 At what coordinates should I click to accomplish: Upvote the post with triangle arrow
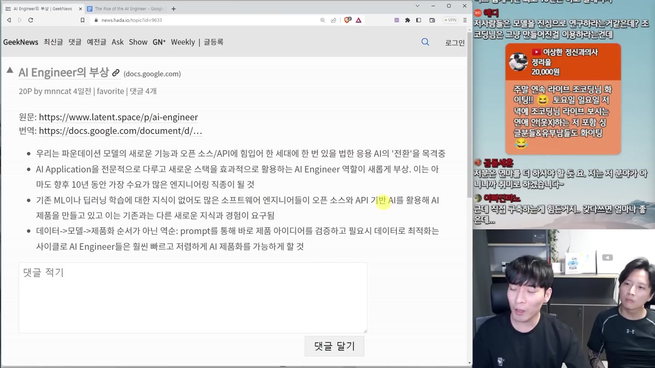tap(10, 71)
